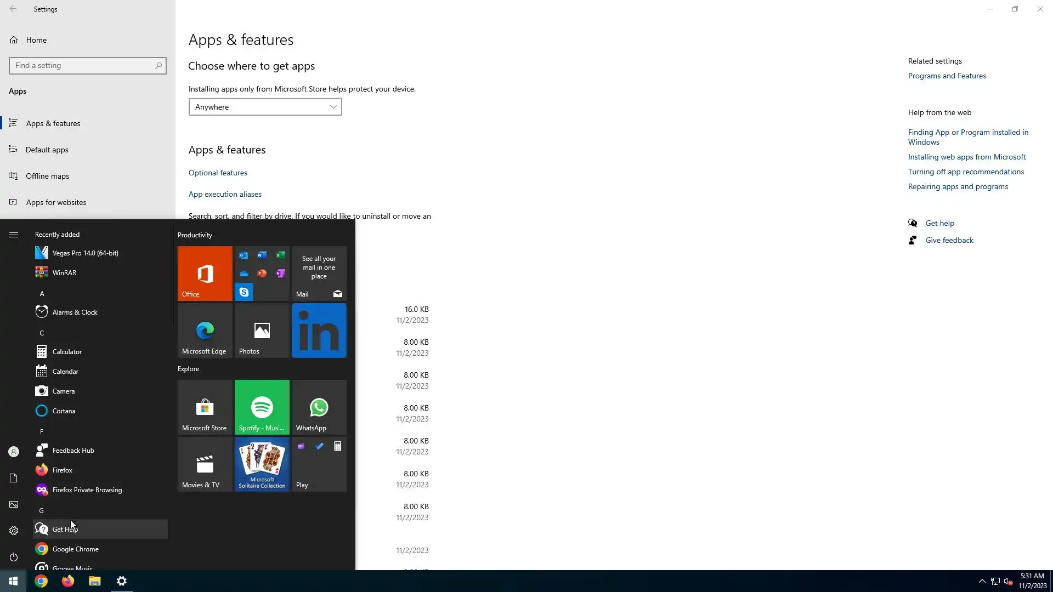The width and height of the screenshot is (1053, 592).
Task: Open Firefox from the taskbar
Action: [68, 581]
